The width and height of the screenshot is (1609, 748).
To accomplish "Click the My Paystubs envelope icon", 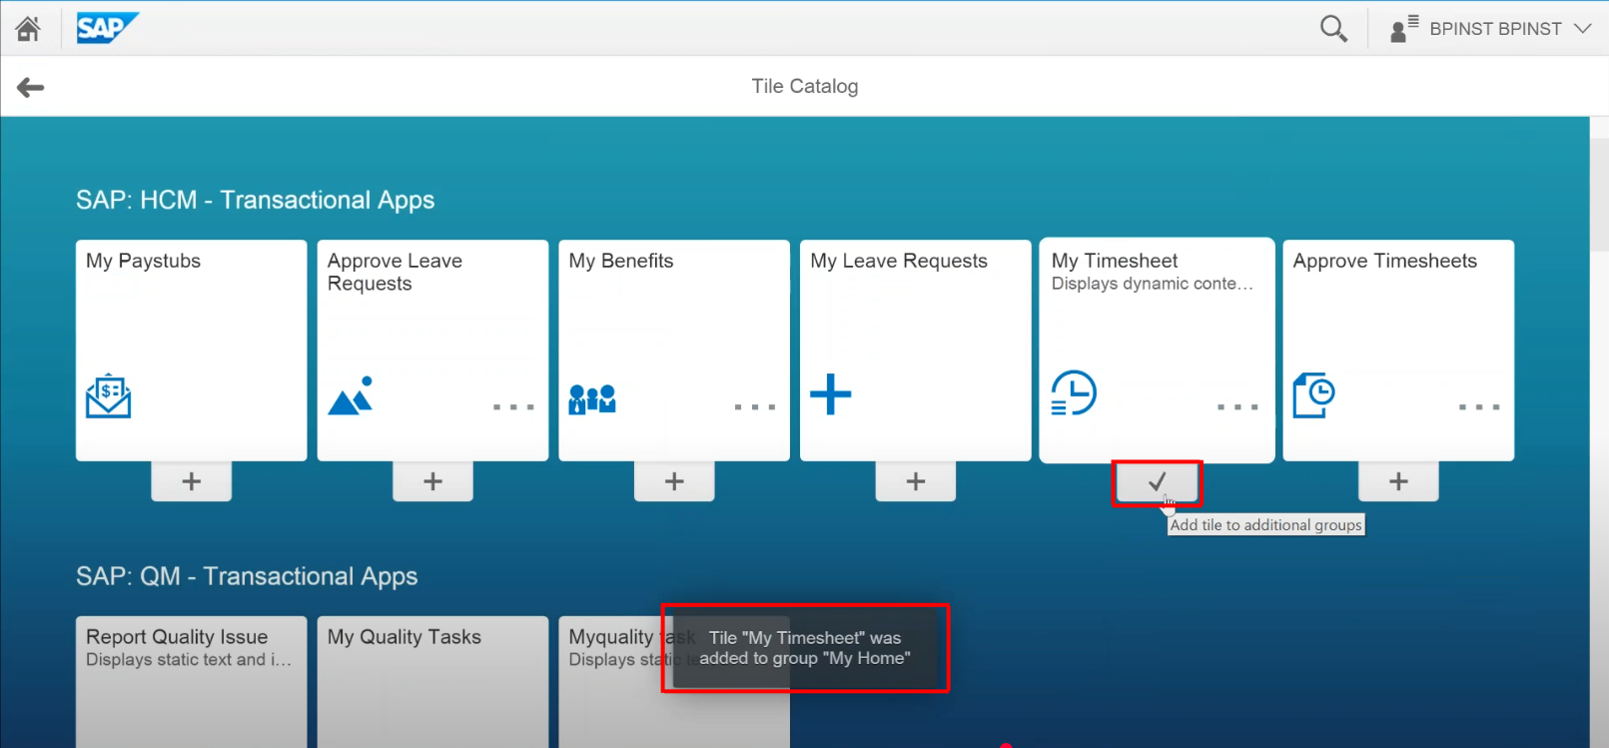I will (108, 396).
